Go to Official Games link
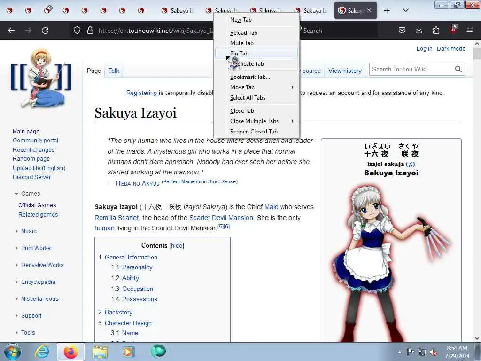 point(37,205)
